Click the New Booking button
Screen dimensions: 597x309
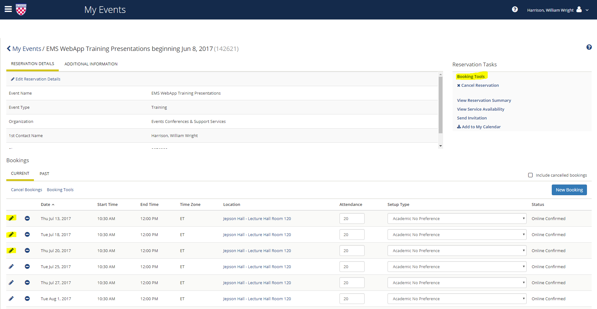(569, 190)
